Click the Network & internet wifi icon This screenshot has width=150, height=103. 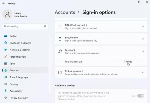point(6,50)
